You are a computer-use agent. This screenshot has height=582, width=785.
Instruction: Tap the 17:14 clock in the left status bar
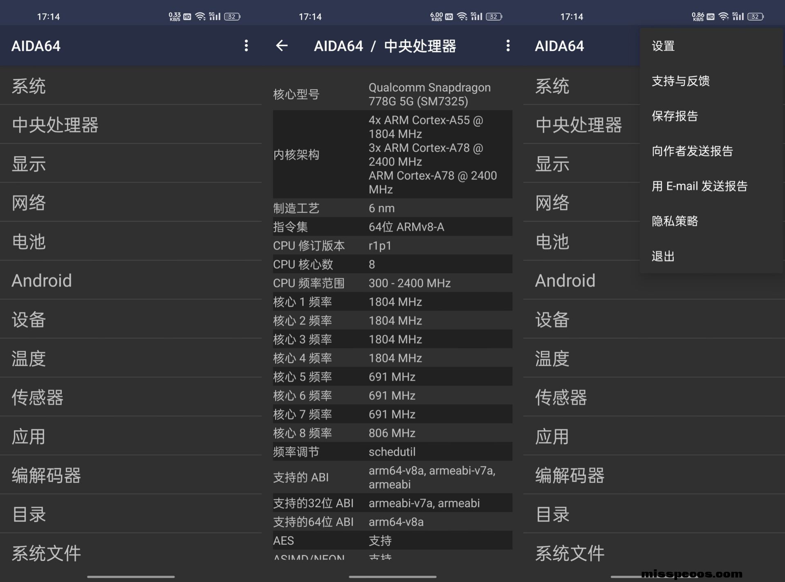click(x=48, y=17)
